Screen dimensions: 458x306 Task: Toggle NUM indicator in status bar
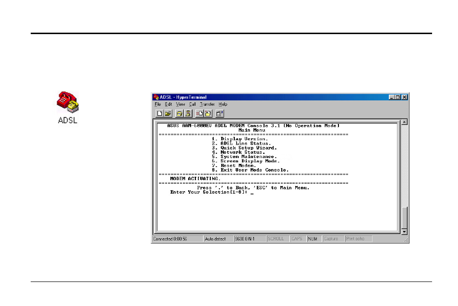312,239
